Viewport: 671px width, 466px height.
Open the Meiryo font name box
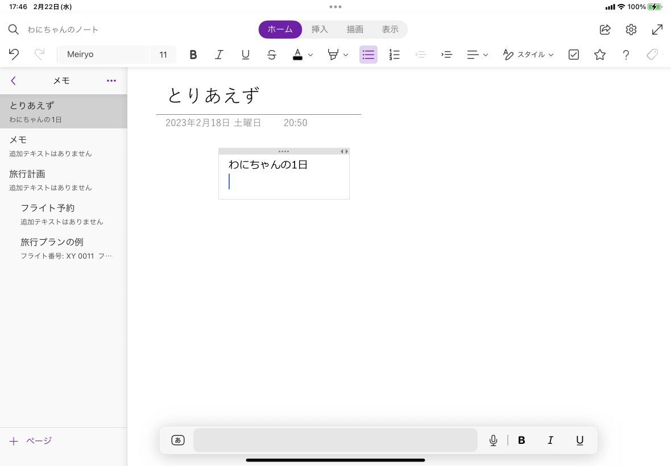pyautogui.click(x=103, y=55)
